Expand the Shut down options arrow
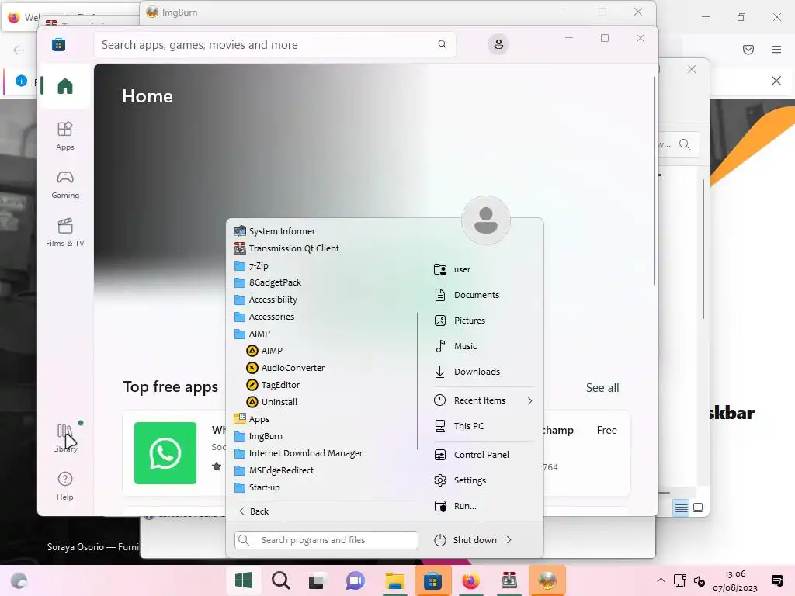795x596 pixels. point(509,540)
